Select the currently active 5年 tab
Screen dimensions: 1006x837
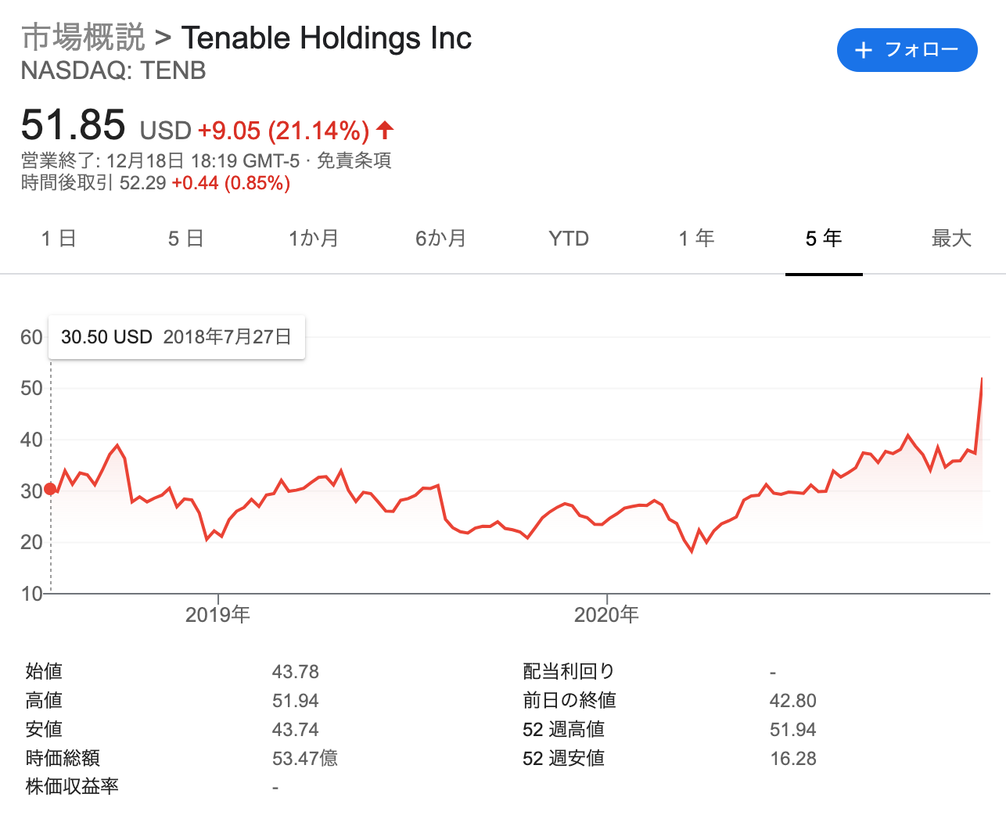pyautogui.click(x=824, y=239)
